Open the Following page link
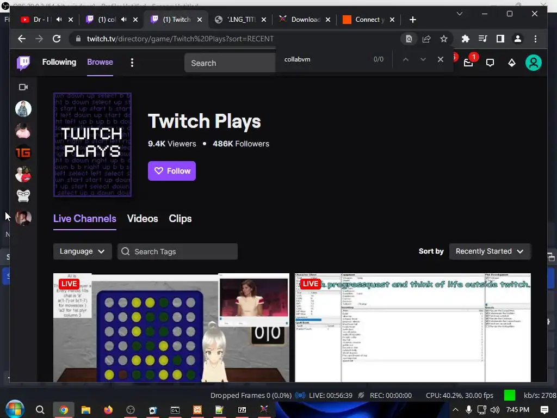The width and height of the screenshot is (557, 418). 59,62
